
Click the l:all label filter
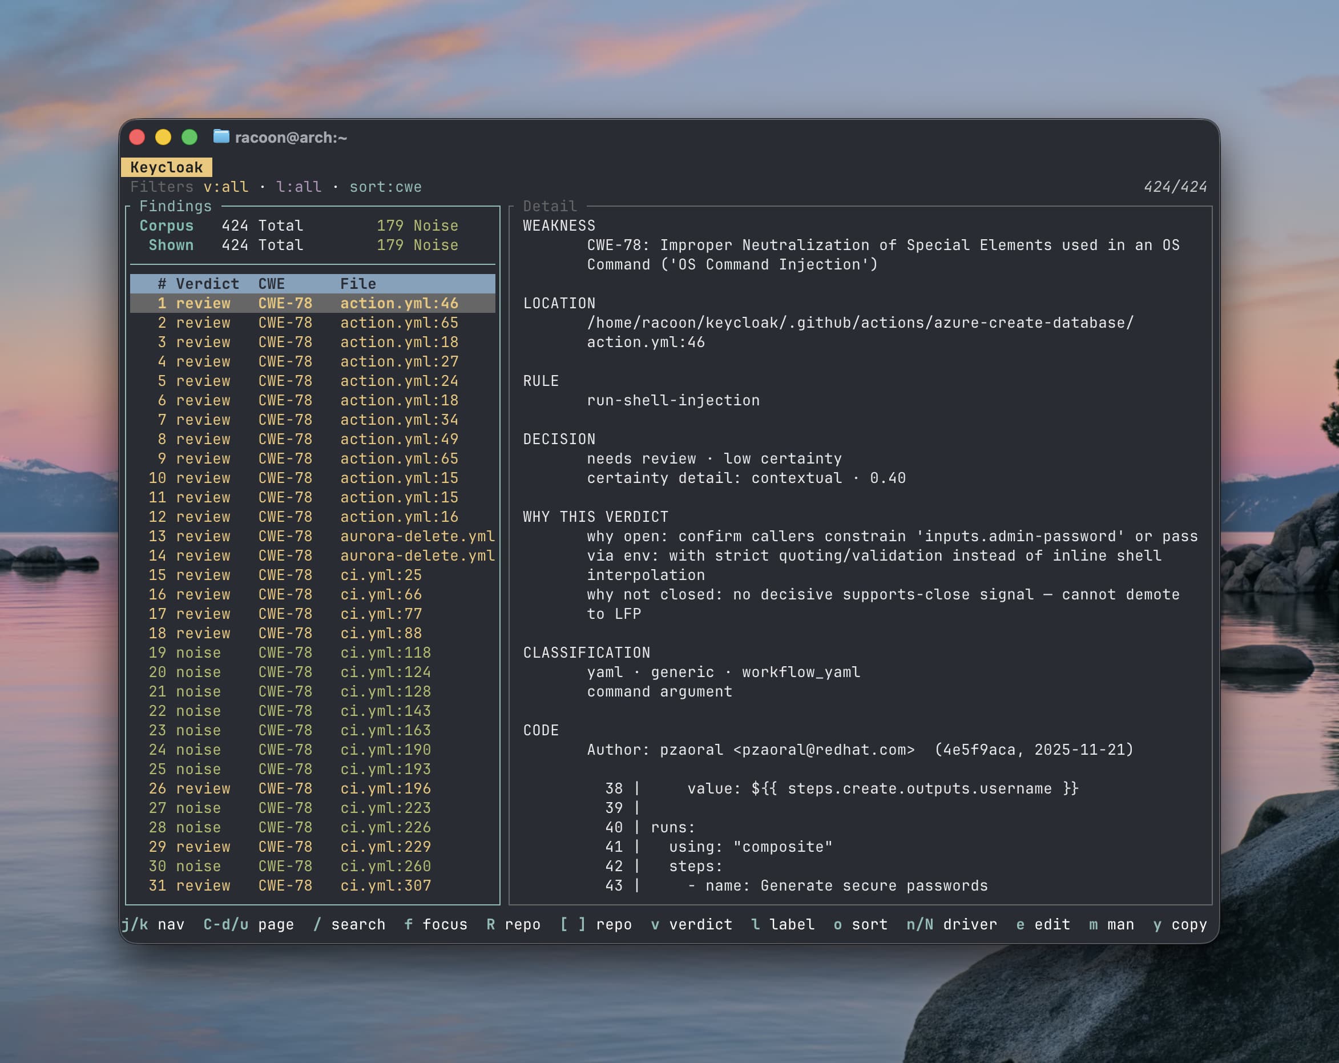click(299, 187)
